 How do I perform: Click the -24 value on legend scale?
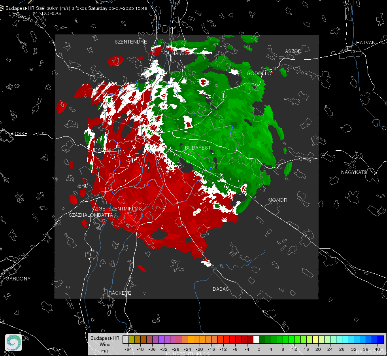click(188, 349)
